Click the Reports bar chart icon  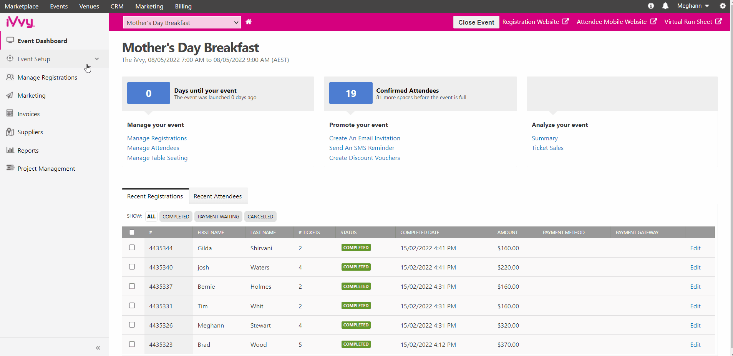click(10, 150)
